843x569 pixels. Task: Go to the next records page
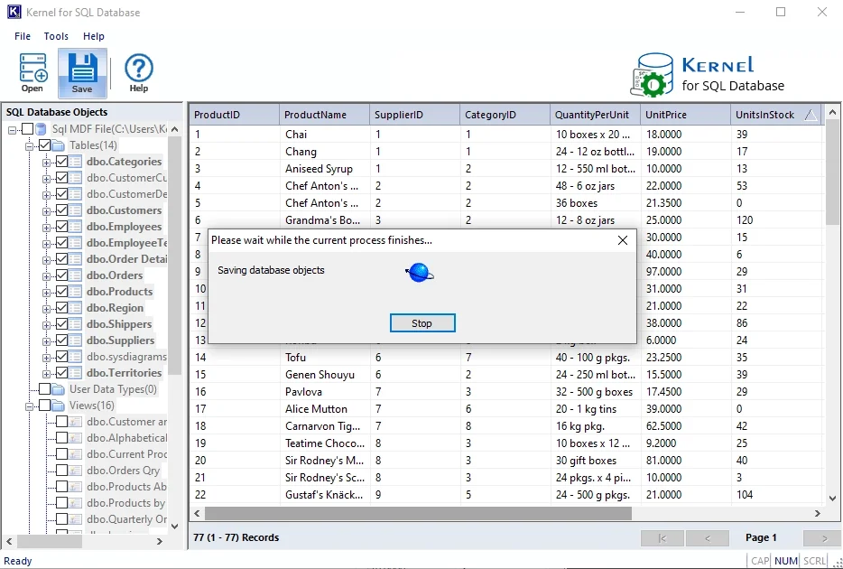tap(822, 537)
